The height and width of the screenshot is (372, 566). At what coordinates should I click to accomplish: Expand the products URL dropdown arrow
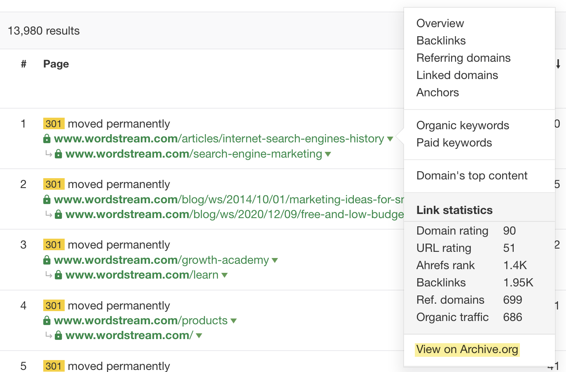pyautogui.click(x=234, y=321)
